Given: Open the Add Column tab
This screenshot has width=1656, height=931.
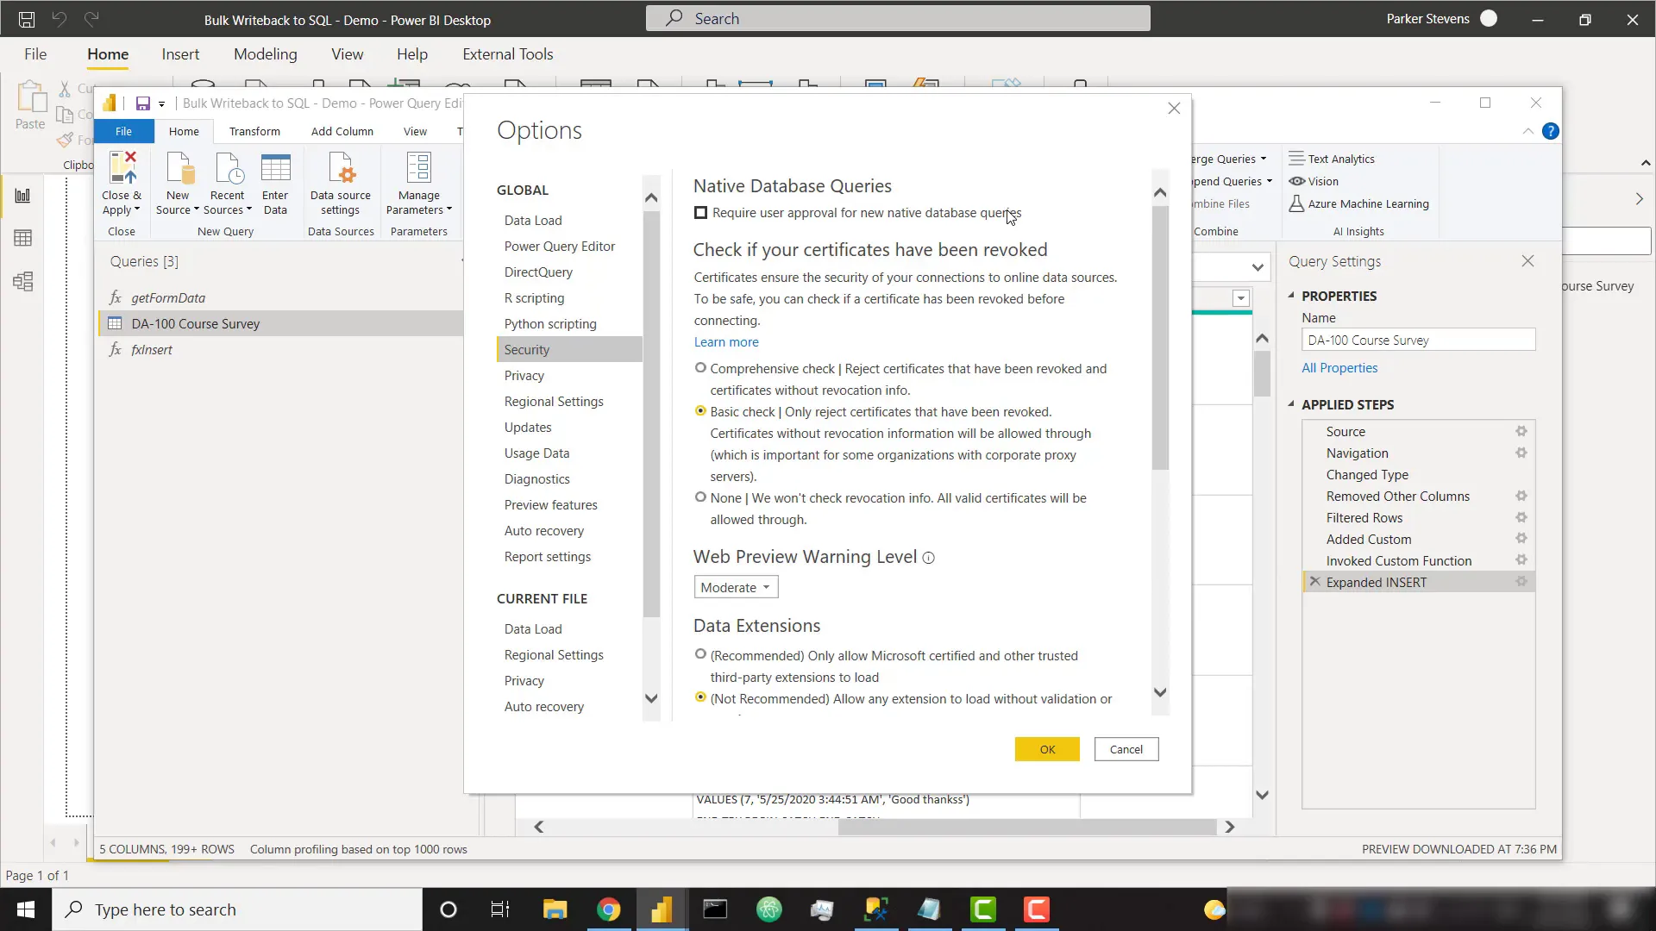Looking at the screenshot, I should [x=342, y=131].
